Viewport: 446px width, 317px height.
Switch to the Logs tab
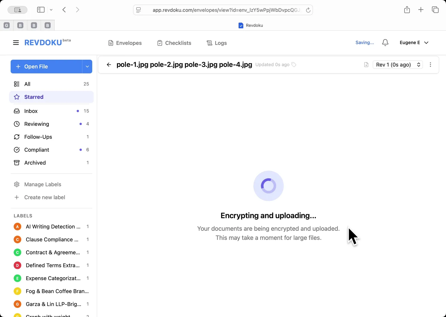click(x=217, y=43)
